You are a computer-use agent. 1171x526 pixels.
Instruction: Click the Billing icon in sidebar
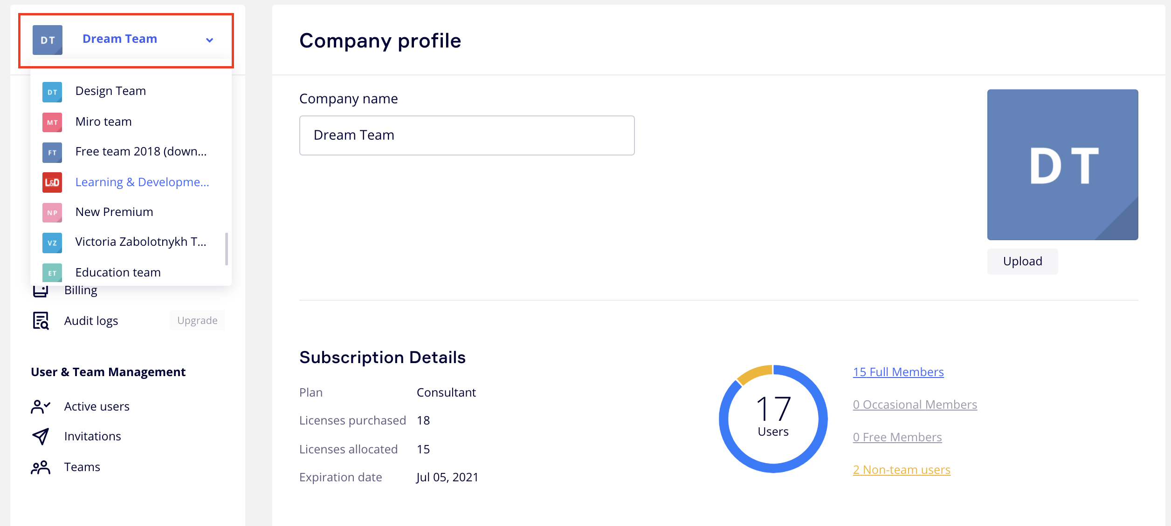[41, 292]
